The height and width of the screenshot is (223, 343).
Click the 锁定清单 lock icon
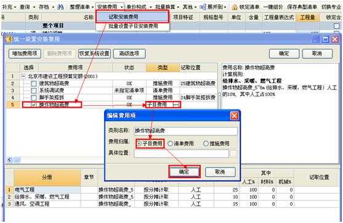pyautogui.click(x=235, y=7)
